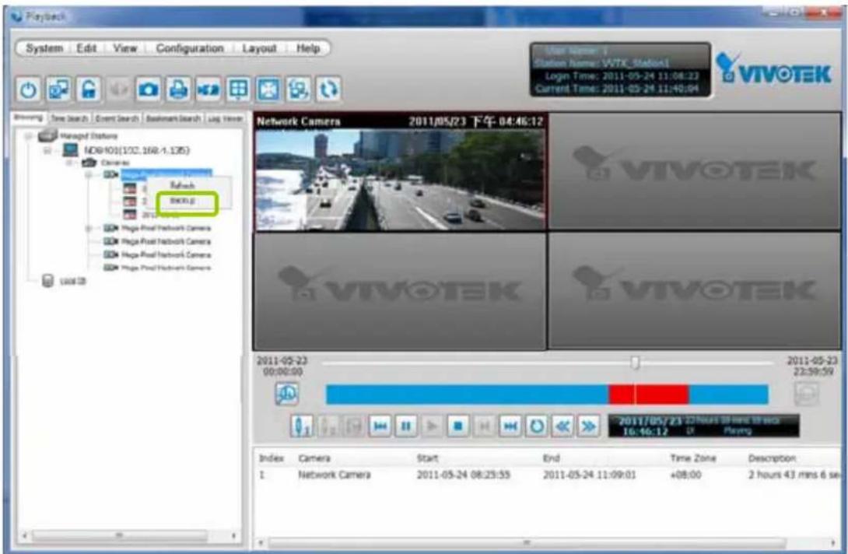The width and height of the screenshot is (848, 554).
Task: Toggle the loop playback circular button
Action: click(x=537, y=426)
